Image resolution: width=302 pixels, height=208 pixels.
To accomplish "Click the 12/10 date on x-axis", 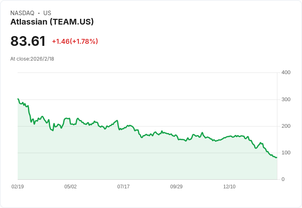I will pos(229,187).
